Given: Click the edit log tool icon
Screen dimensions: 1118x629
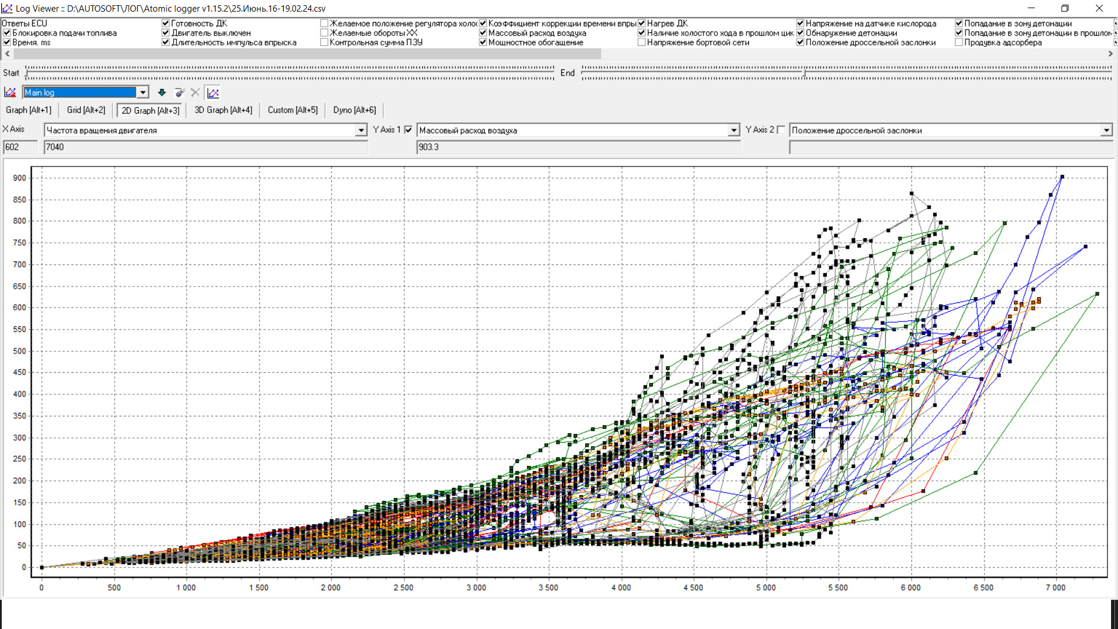Looking at the screenshot, I should click(179, 93).
